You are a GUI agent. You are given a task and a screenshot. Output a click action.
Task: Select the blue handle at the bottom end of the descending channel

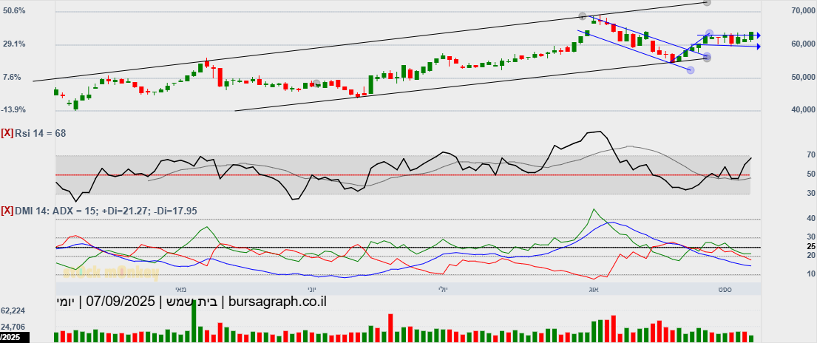(x=691, y=69)
